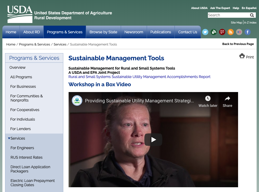Select For Lenders in the sidebar
Viewport: 259px width, 192px height.
click(20, 129)
